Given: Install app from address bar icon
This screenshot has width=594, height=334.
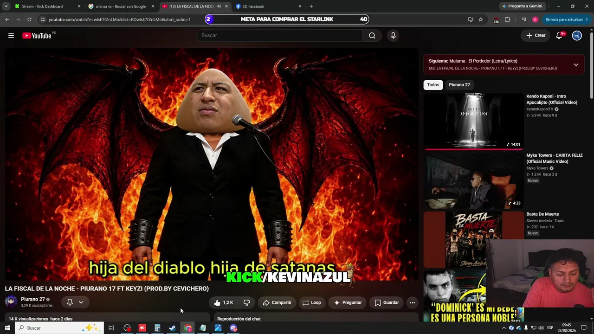Looking at the screenshot, I should click(471, 19).
